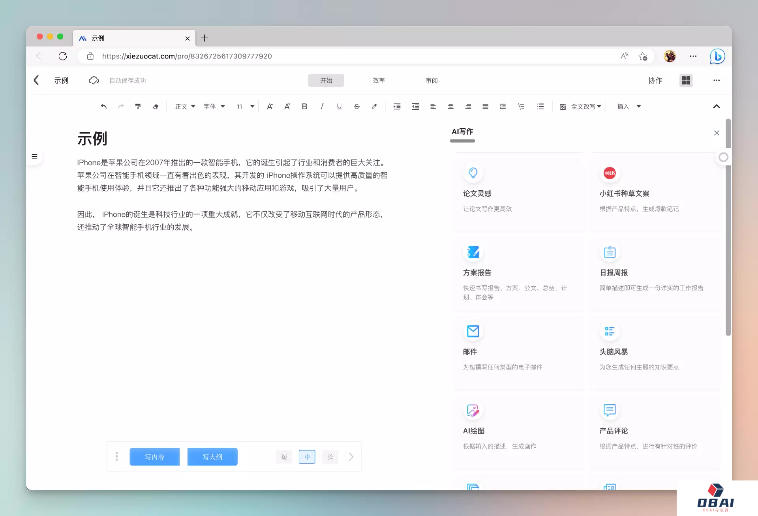The width and height of the screenshot is (758, 516).
Task: Select the format painter tool
Action: click(138, 106)
